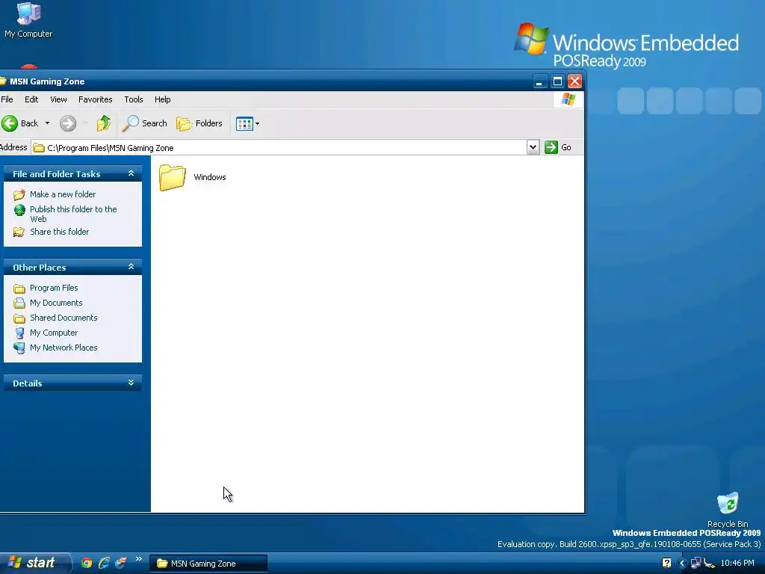Click the My Network Places icon in sidebar

click(19, 348)
